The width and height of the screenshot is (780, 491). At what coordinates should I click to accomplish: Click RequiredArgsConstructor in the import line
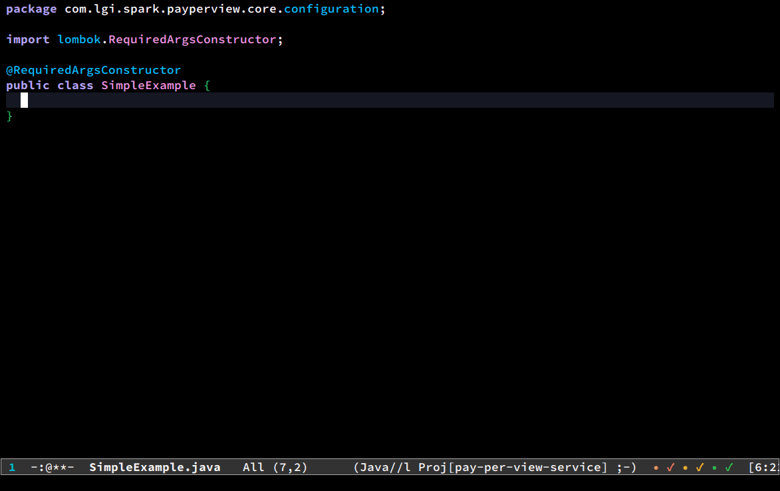tap(193, 39)
